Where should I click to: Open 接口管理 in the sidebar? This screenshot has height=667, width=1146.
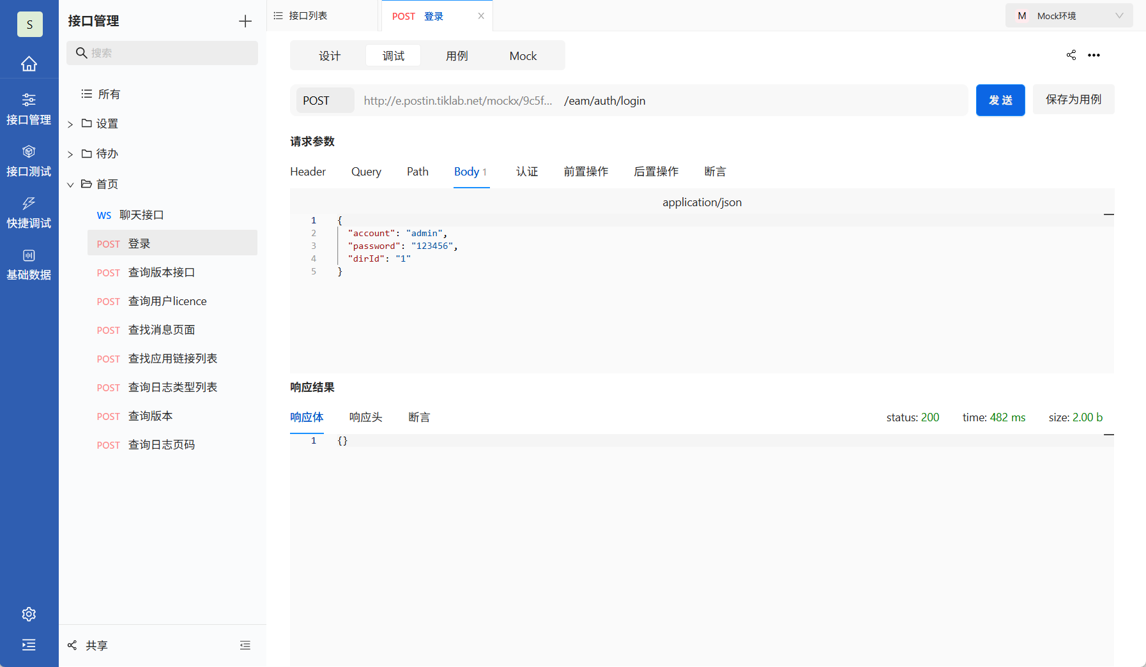point(29,109)
